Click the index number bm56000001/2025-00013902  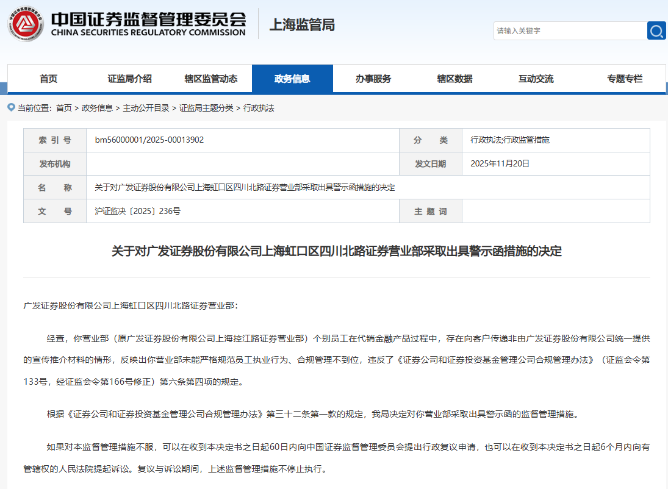[x=149, y=140]
